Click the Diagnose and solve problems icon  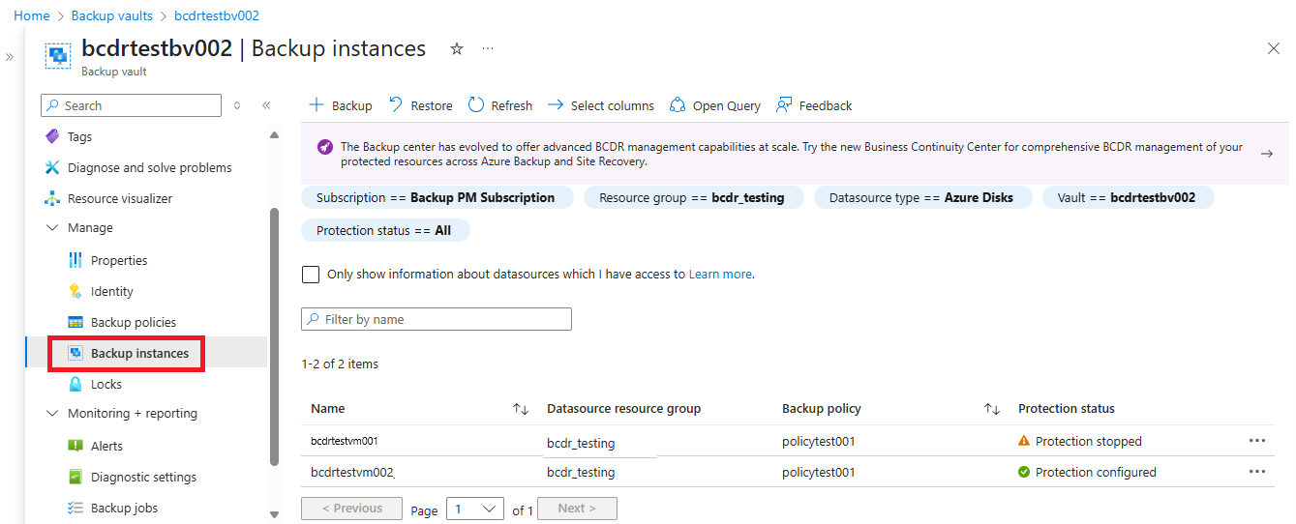52,167
